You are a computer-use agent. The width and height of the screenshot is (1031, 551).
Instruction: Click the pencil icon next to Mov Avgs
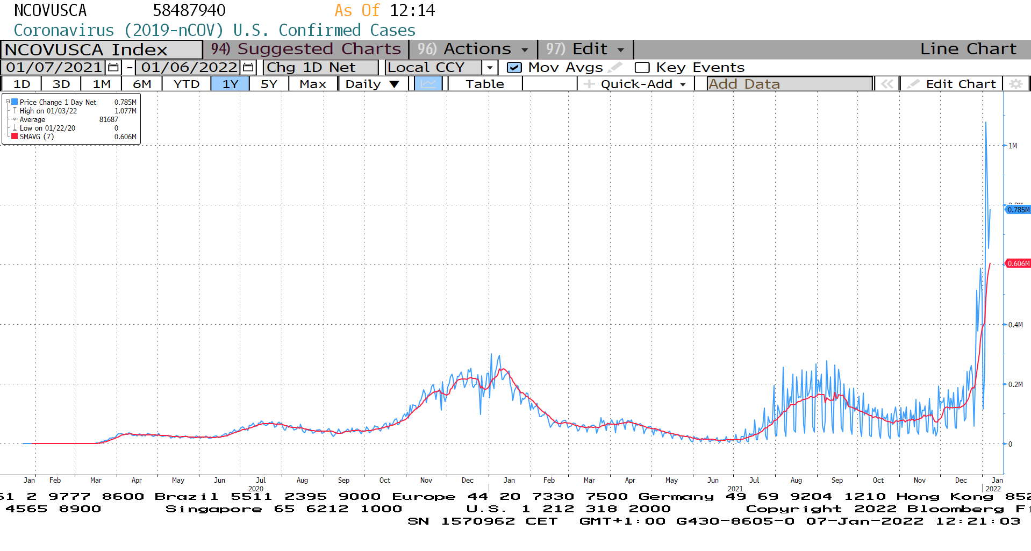click(x=615, y=67)
